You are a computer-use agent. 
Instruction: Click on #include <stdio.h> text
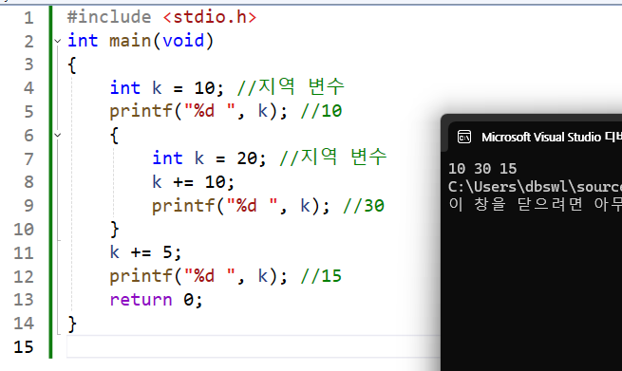coord(161,17)
